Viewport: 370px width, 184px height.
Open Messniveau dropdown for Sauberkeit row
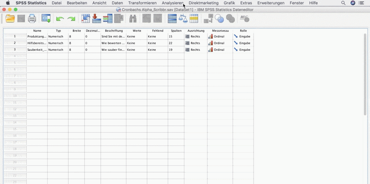click(x=220, y=50)
